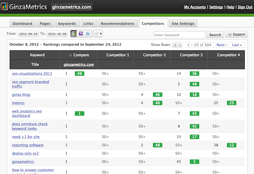Screen dimensions: 254x174
Task: Open My Accounts link
Action: pos(195,7)
